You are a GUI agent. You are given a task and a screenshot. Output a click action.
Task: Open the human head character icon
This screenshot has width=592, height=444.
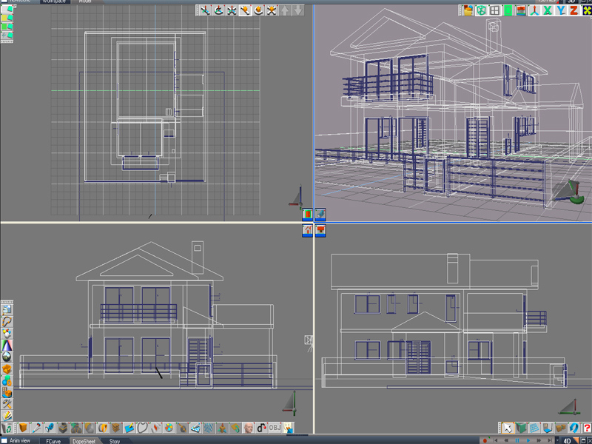tap(249, 428)
